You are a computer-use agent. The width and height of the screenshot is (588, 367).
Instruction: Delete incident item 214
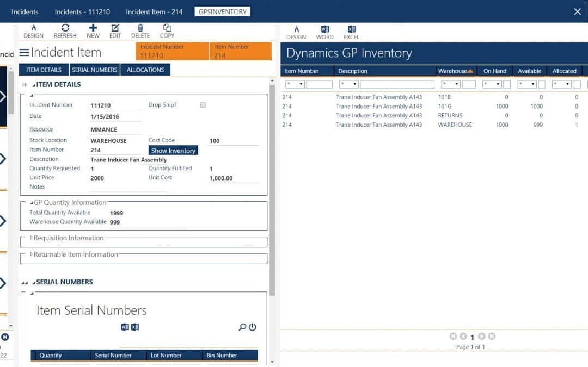140,30
